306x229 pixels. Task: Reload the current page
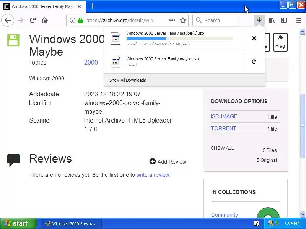point(33,20)
